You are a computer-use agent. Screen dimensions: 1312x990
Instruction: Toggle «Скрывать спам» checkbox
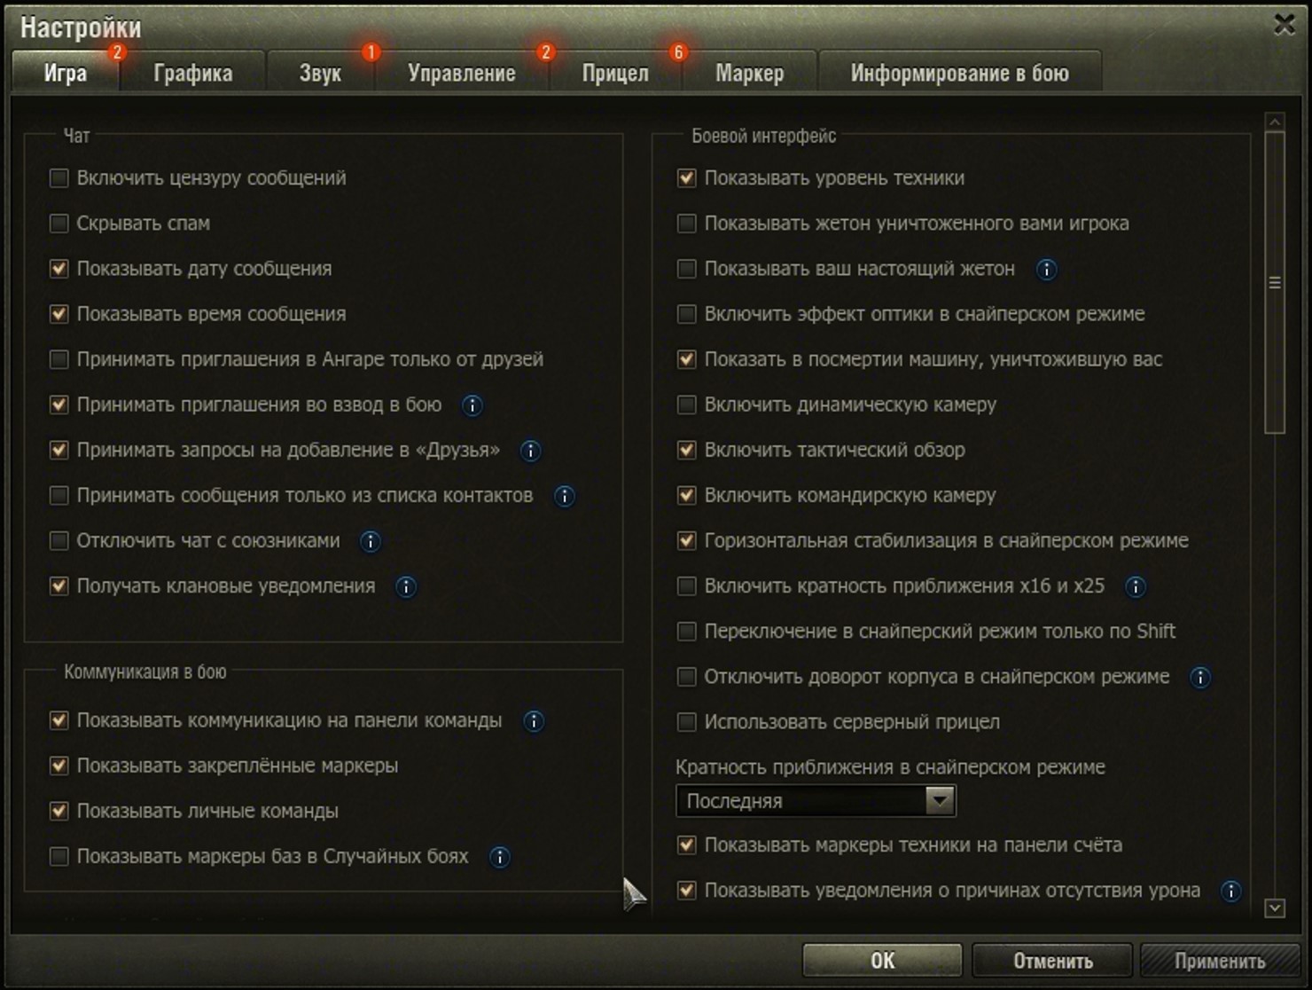tap(59, 224)
